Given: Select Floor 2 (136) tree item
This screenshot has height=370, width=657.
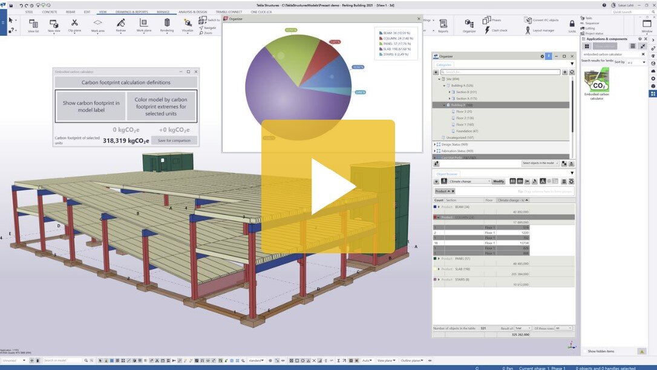Looking at the screenshot, I should click(x=465, y=118).
